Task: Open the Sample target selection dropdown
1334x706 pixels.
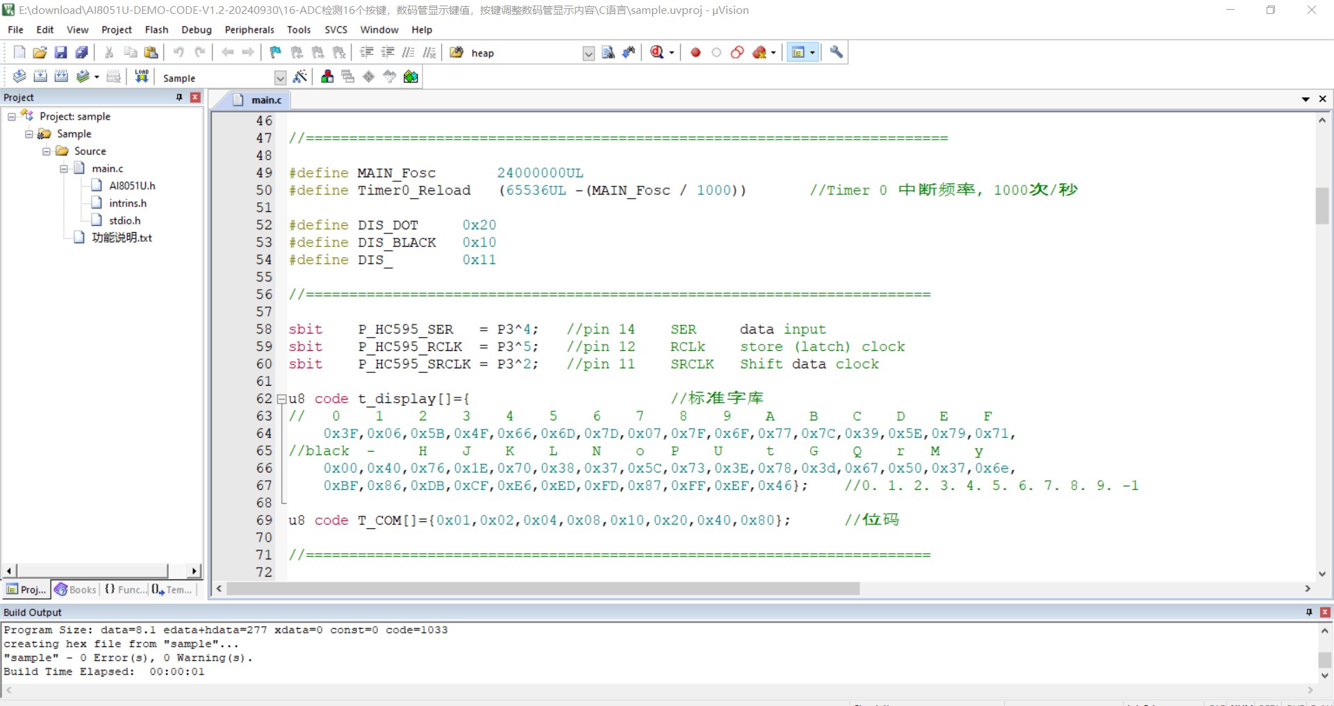Action: (280, 78)
